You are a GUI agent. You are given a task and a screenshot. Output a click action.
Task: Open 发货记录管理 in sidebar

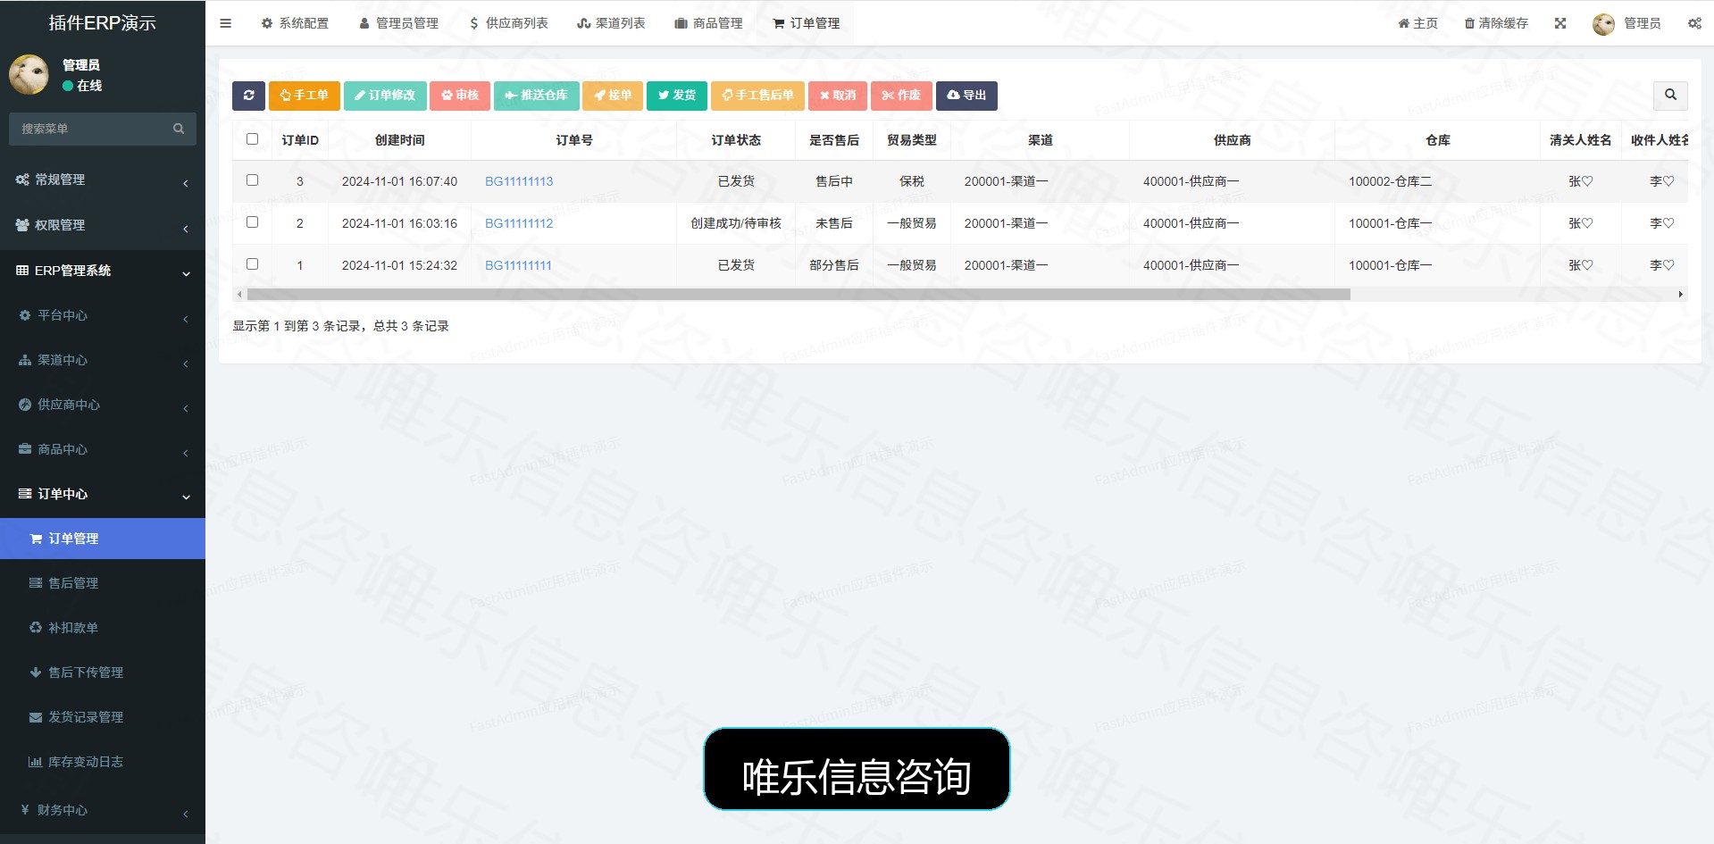click(x=103, y=717)
